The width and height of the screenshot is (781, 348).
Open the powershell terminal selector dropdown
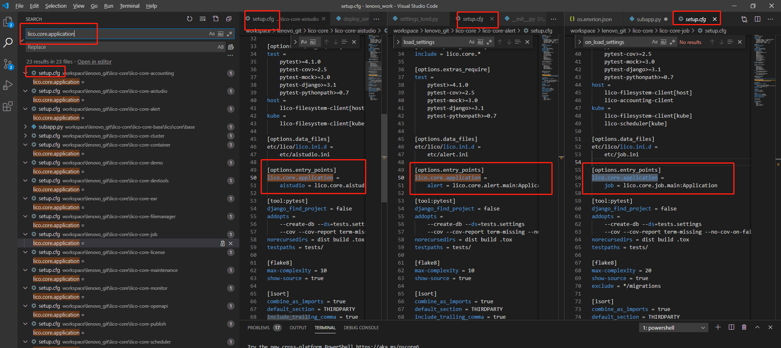pyautogui.click(x=673, y=328)
